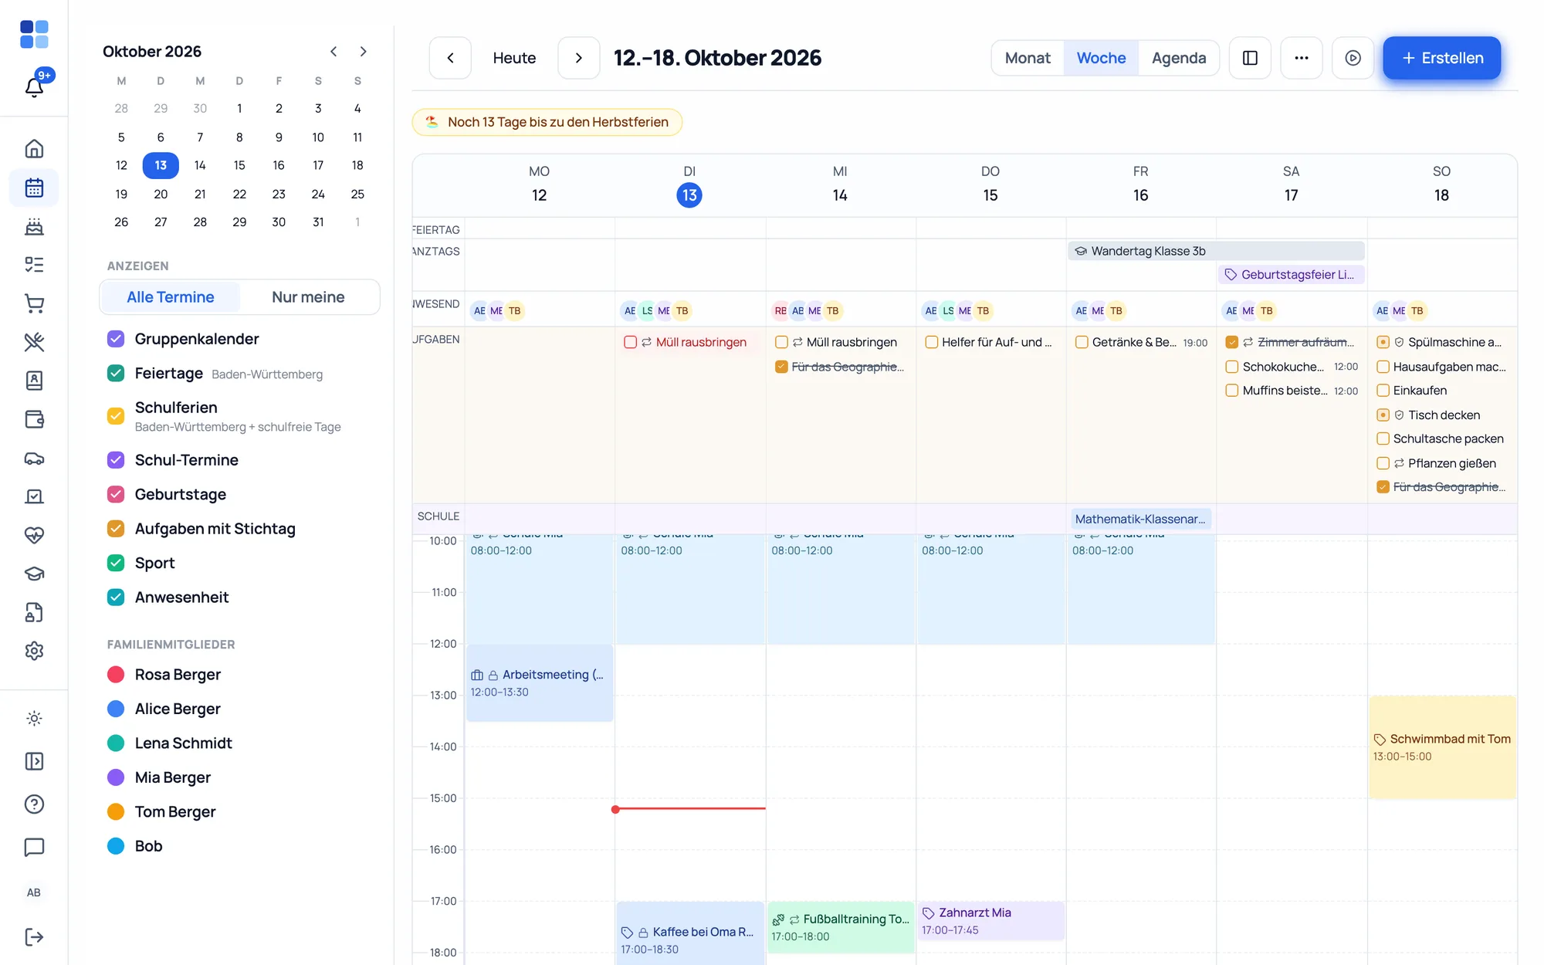Open the meal planning utensils icon
This screenshot has height=965, width=1544.
point(34,342)
